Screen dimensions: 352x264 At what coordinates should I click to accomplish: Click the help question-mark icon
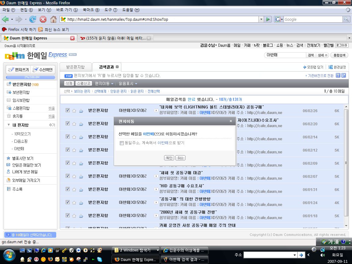coord(338,75)
